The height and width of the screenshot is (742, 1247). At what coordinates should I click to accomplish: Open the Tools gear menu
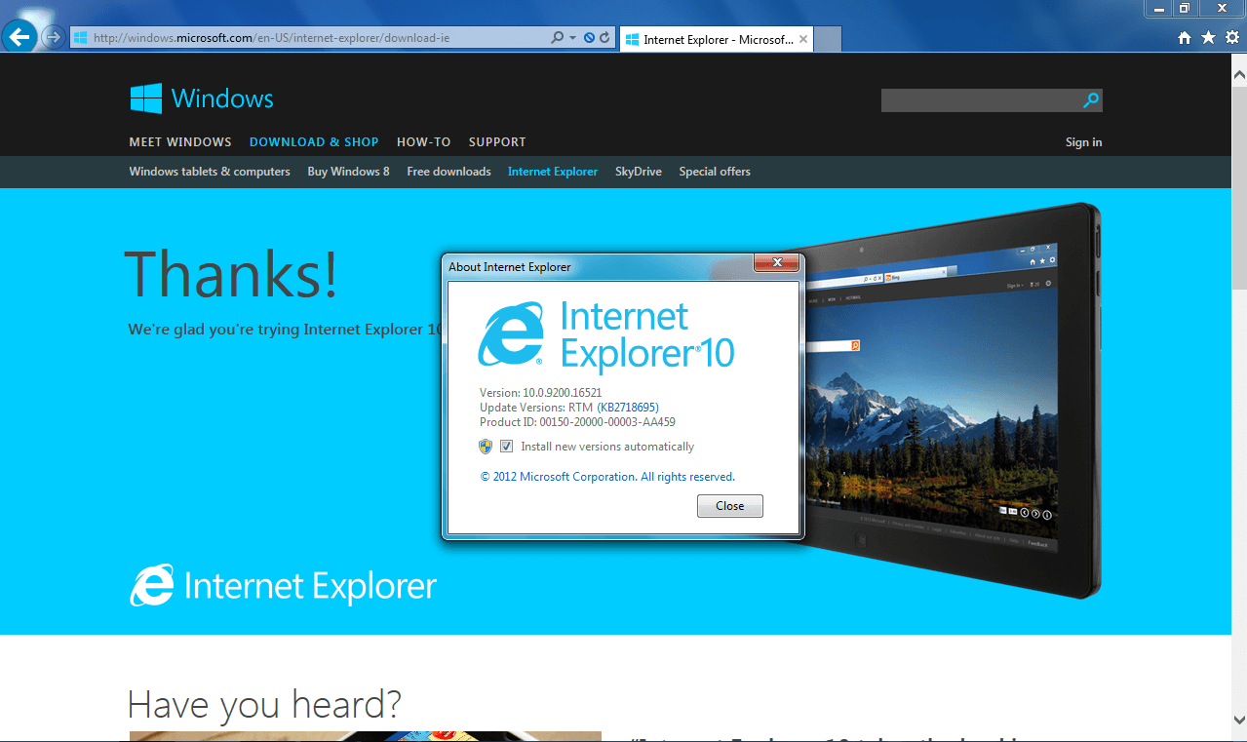tap(1232, 37)
